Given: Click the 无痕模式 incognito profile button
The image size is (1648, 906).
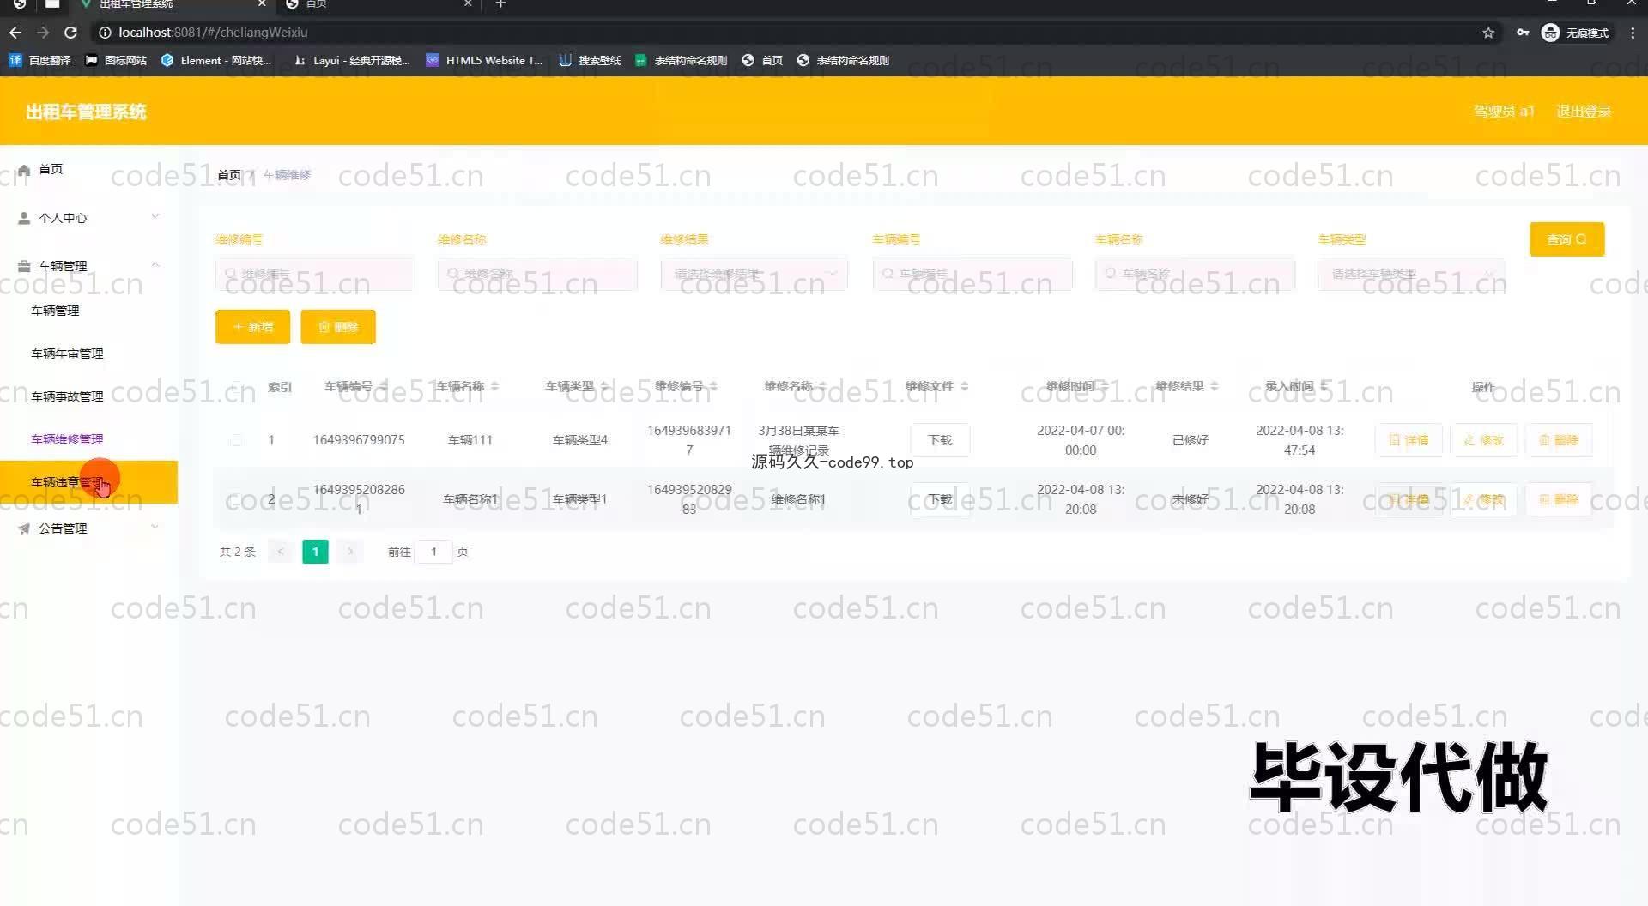Looking at the screenshot, I should click(x=1576, y=33).
